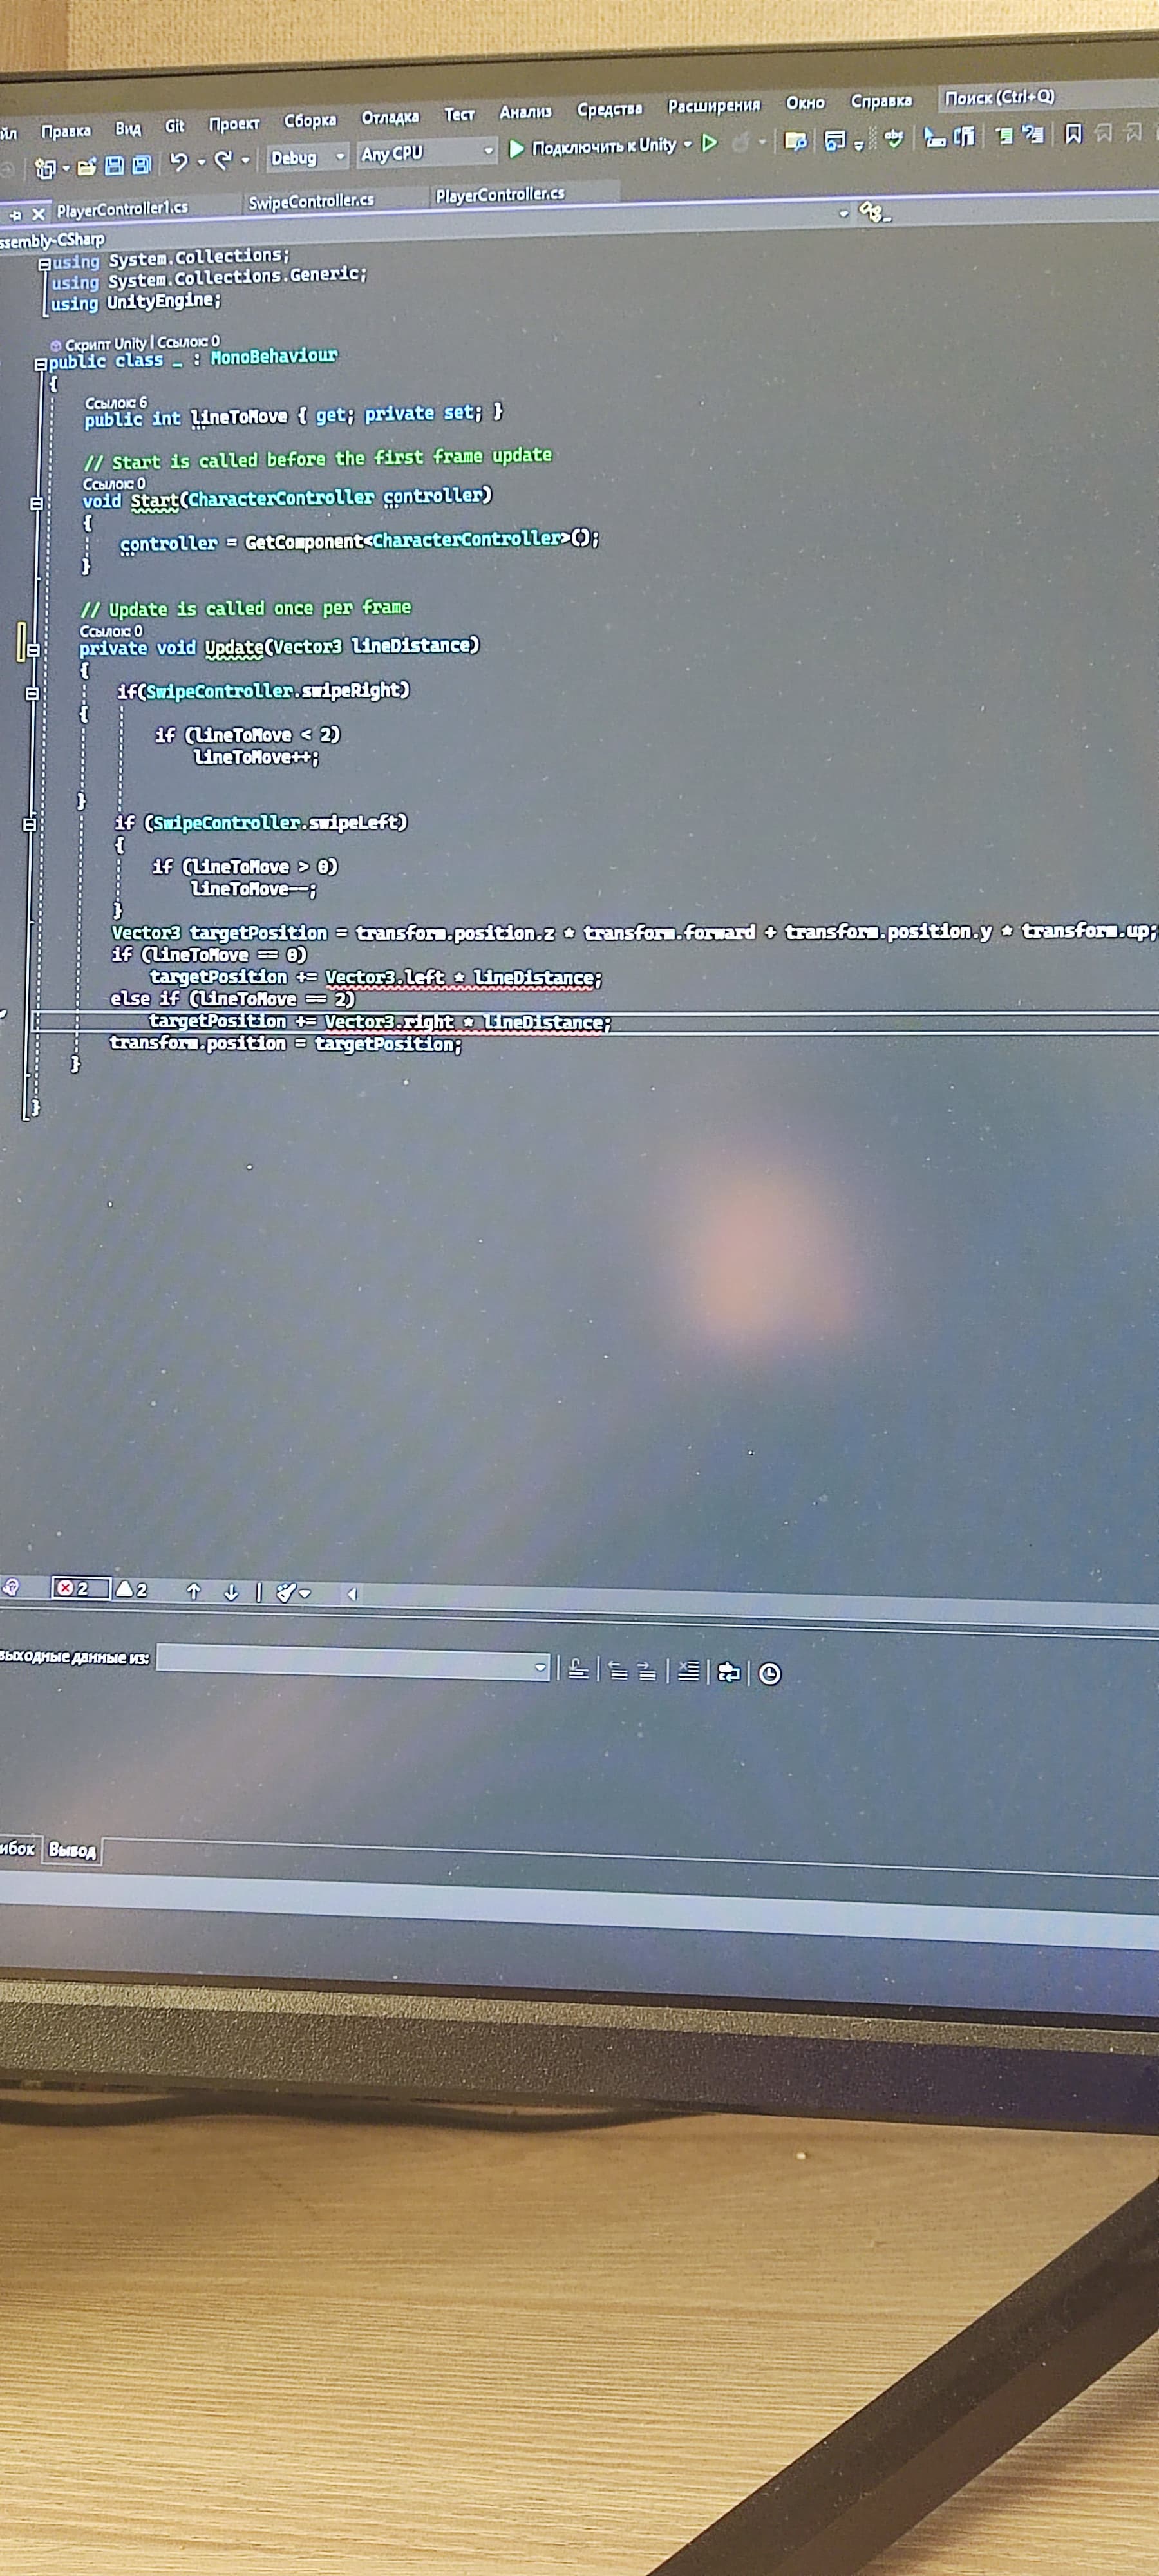This screenshot has width=1159, height=2576.
Task: Collapse the public class block
Action: [x=41, y=365]
